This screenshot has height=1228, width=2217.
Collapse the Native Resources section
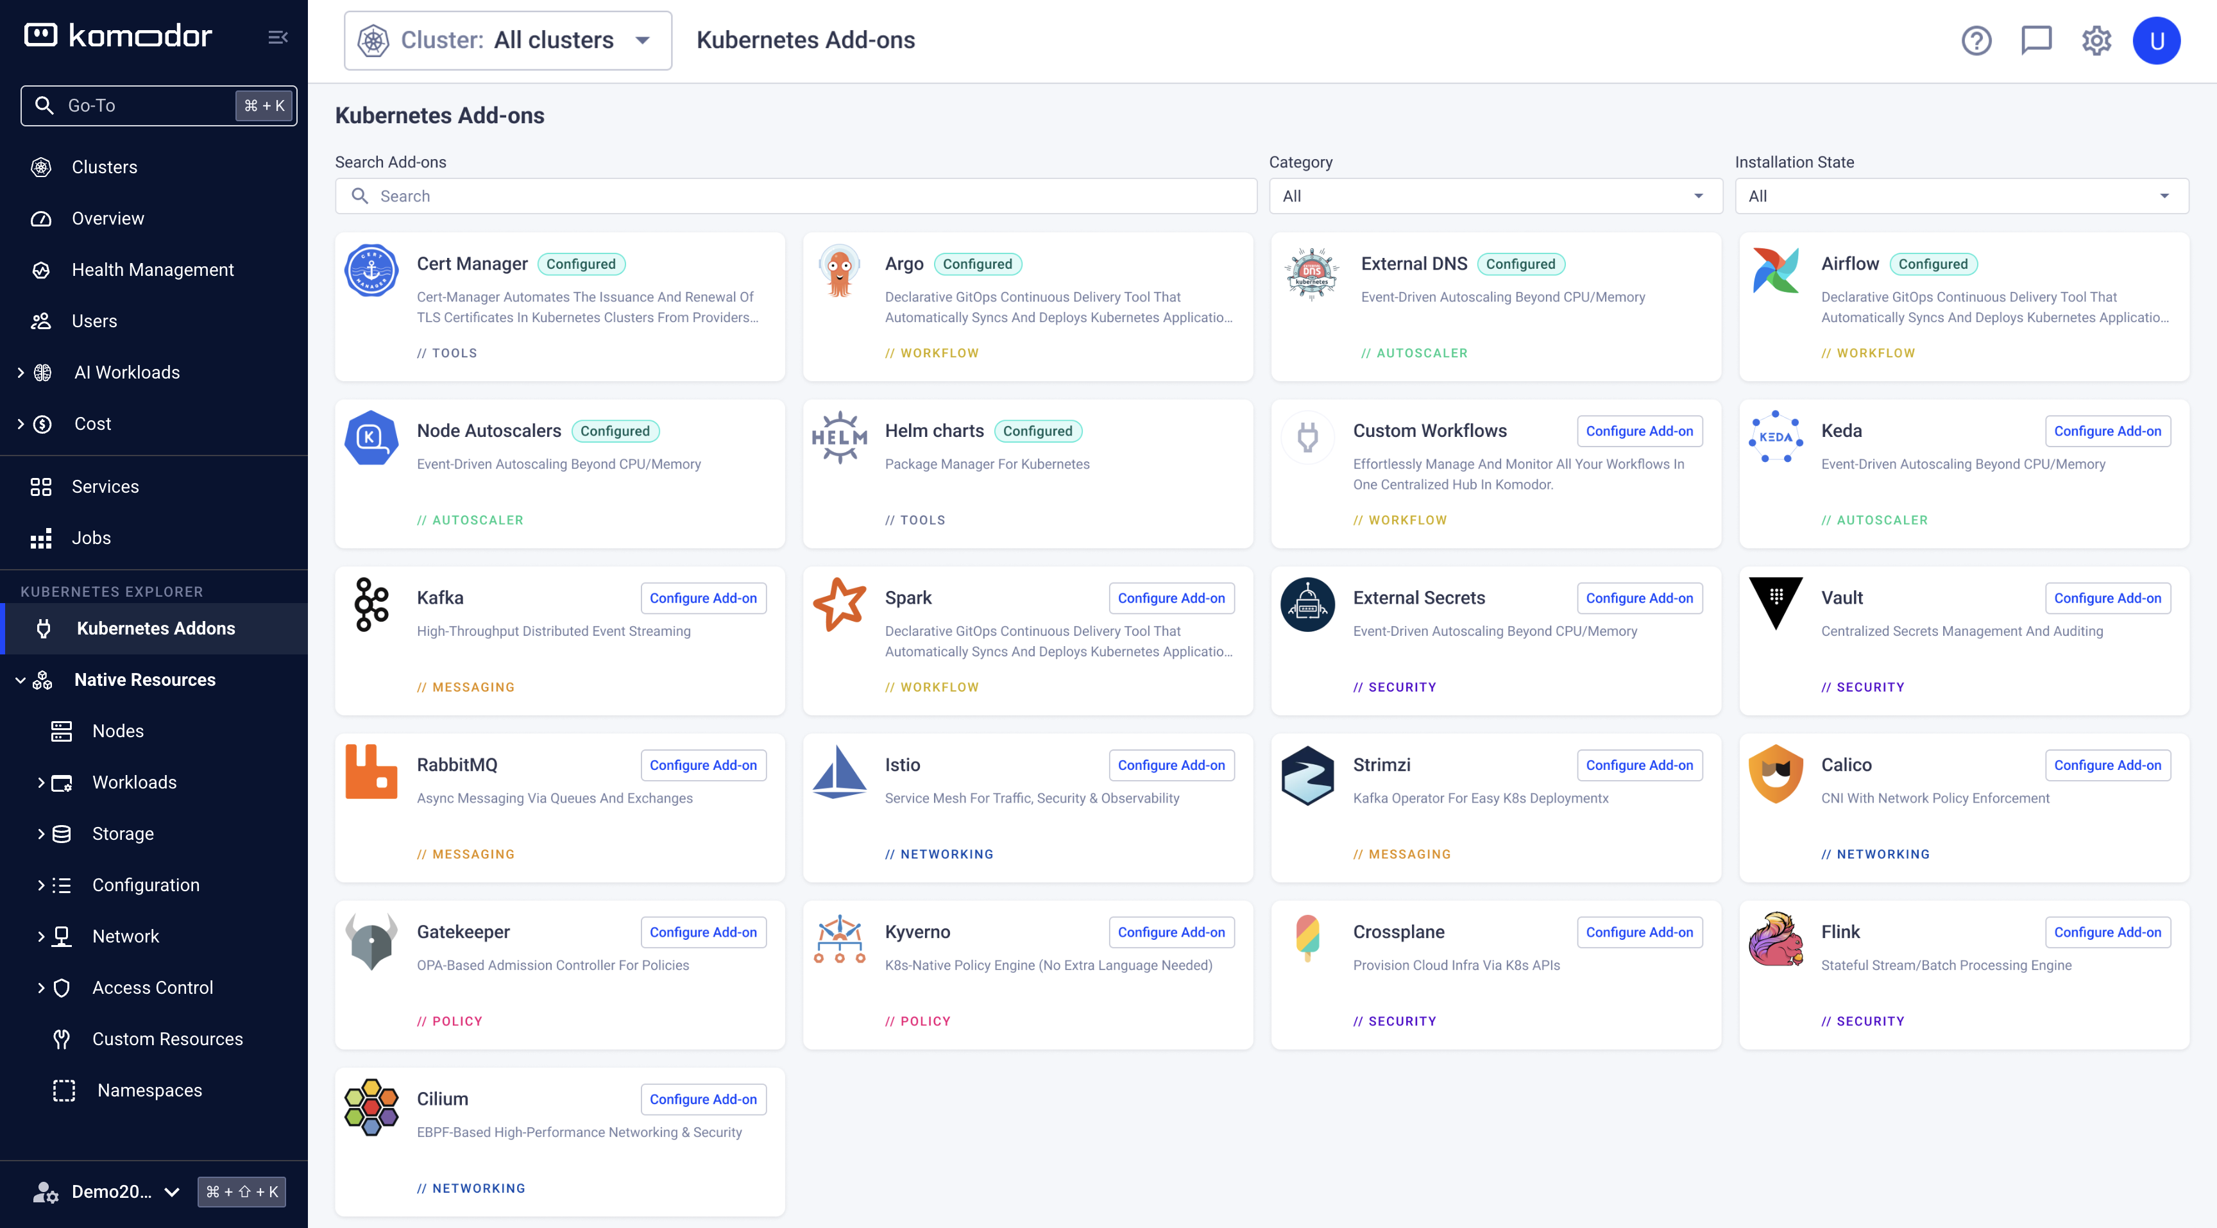[x=21, y=680]
